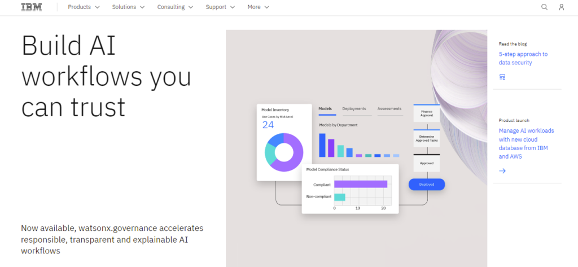The height and width of the screenshot is (267, 578).
Task: Open the search icon in header
Action: click(544, 7)
